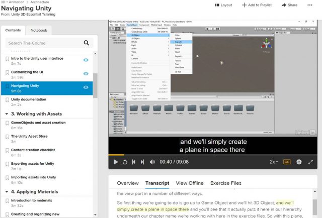This screenshot has width=322, height=218.
Task: Bookmark The Unity Asset Store lesson
Action: tap(7, 137)
